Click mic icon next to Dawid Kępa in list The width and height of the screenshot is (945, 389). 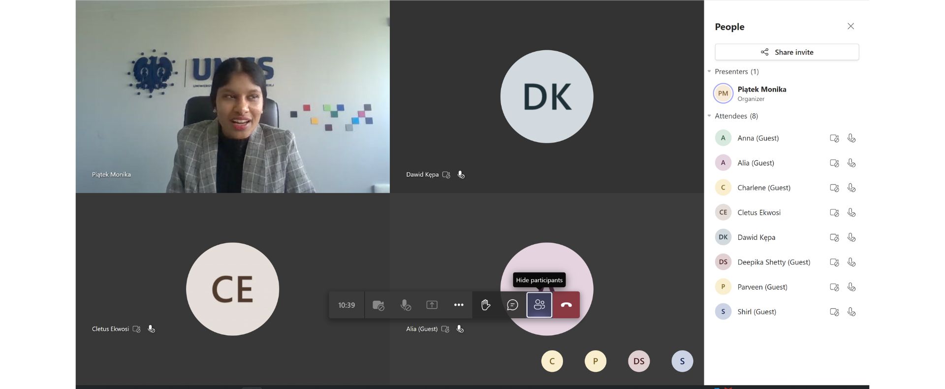pos(851,237)
